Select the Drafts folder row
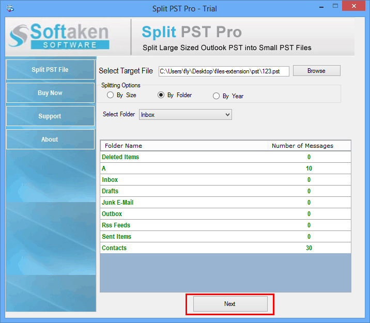The width and height of the screenshot is (370, 323). 225,191
